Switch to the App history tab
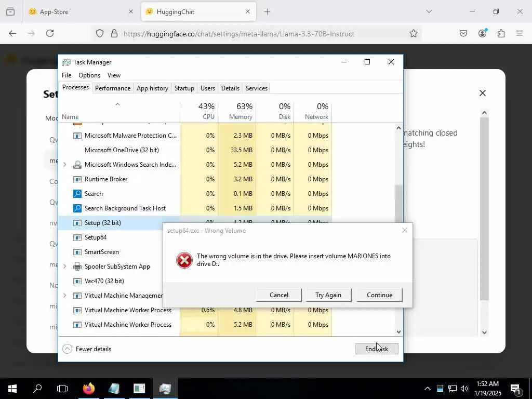Image resolution: width=532 pixels, height=399 pixels. point(152,88)
